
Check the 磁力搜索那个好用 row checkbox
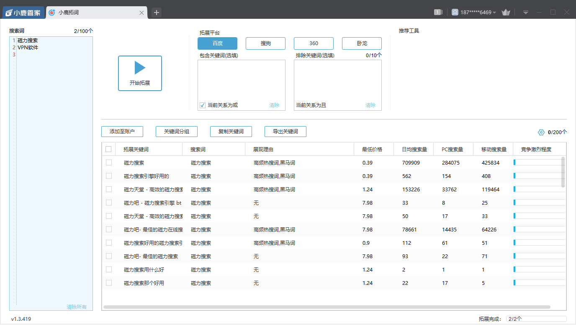pyautogui.click(x=109, y=283)
